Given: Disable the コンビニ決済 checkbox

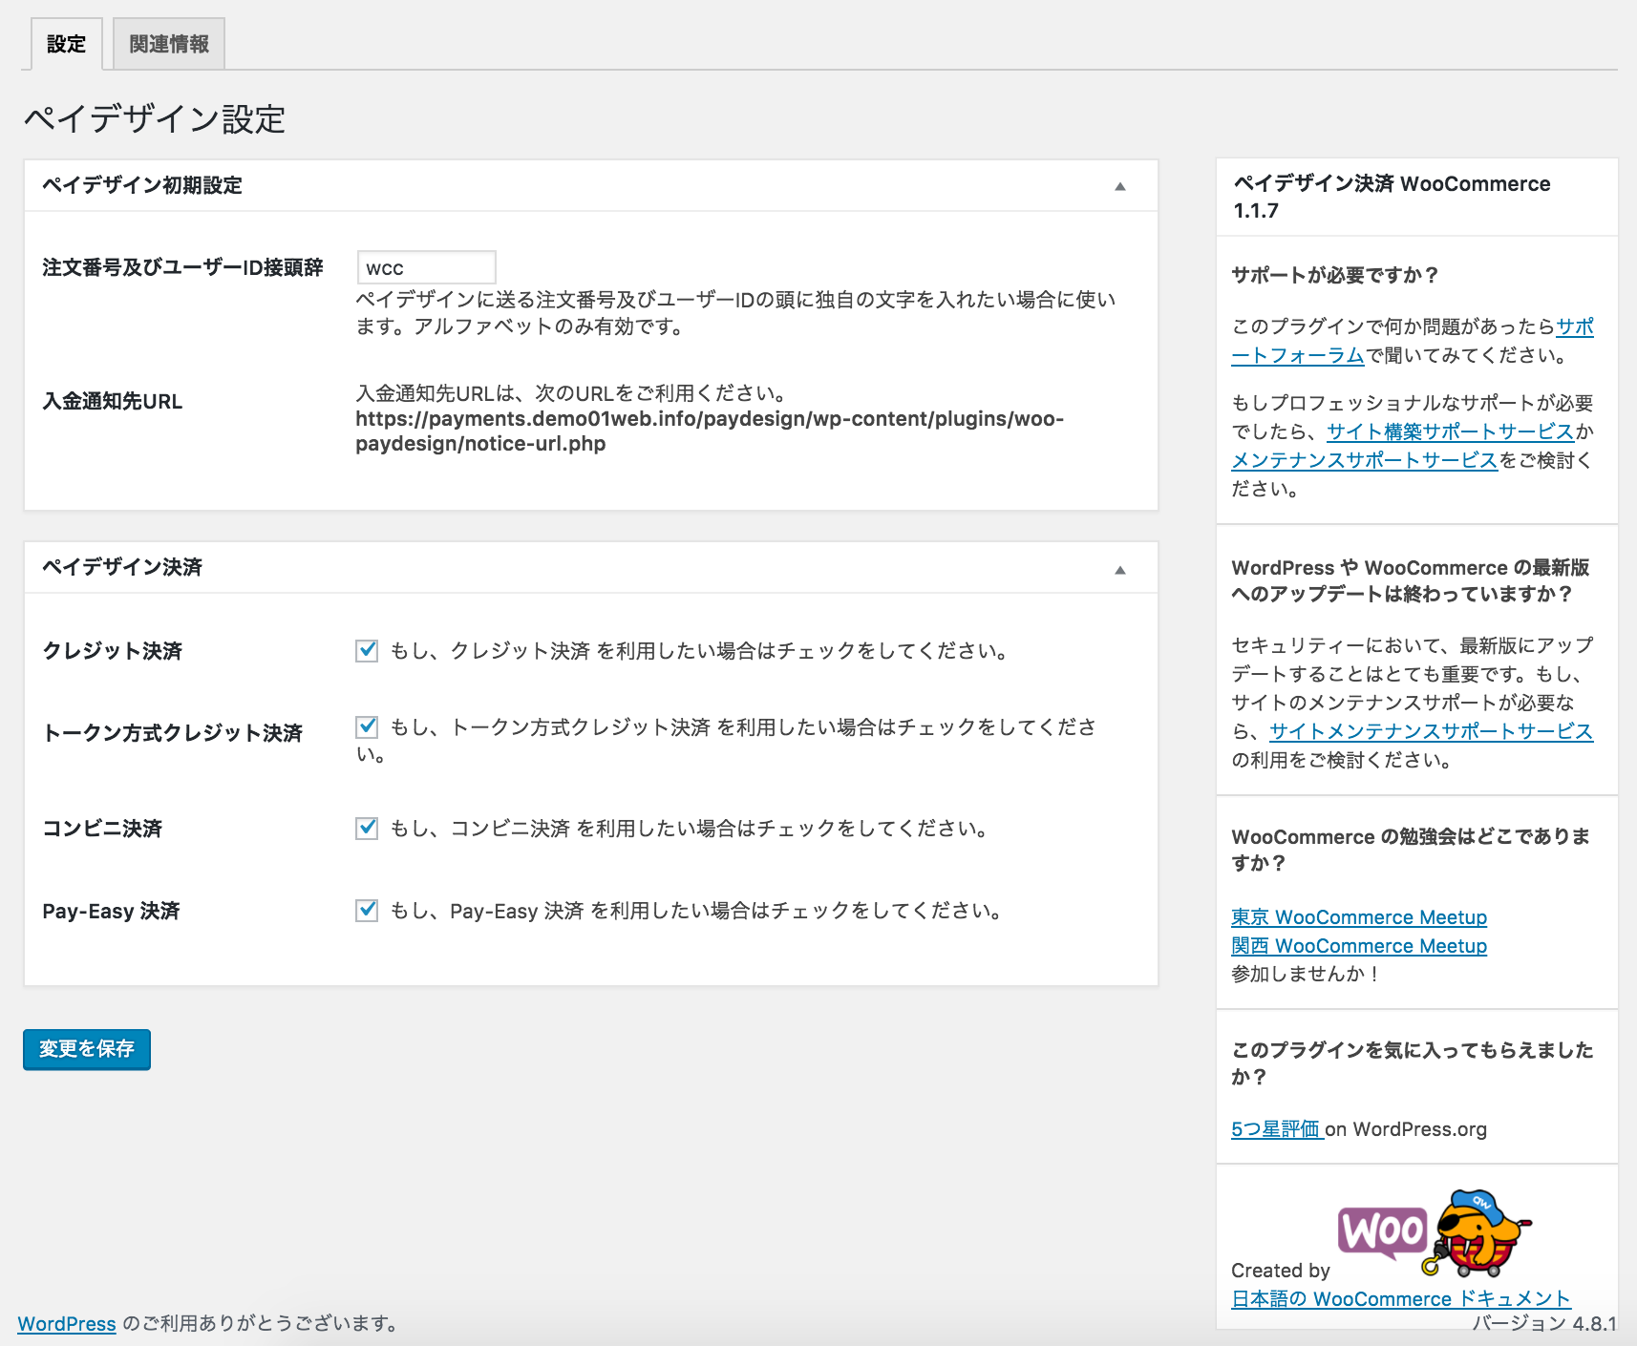Looking at the screenshot, I should point(367,829).
